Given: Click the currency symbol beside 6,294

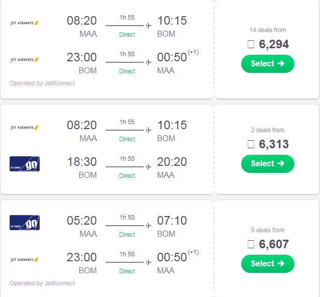Looking at the screenshot, I should pos(251,44).
